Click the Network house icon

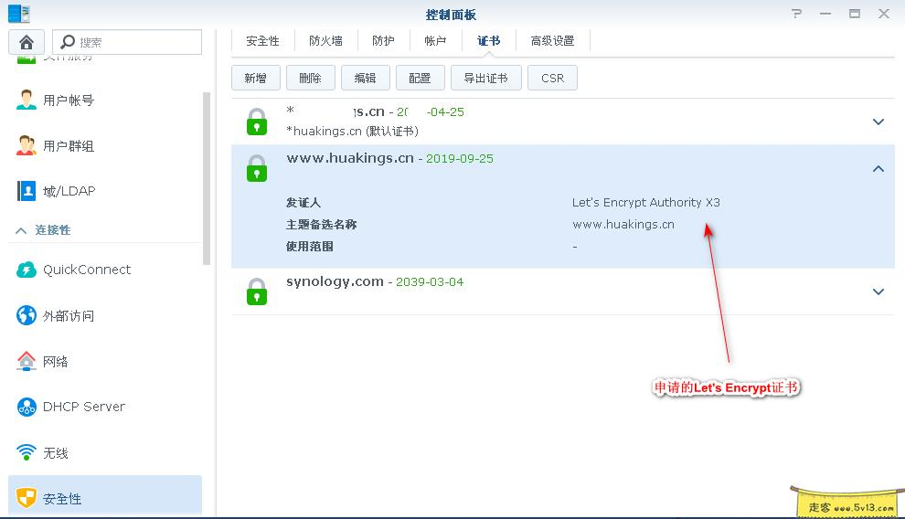pos(26,361)
